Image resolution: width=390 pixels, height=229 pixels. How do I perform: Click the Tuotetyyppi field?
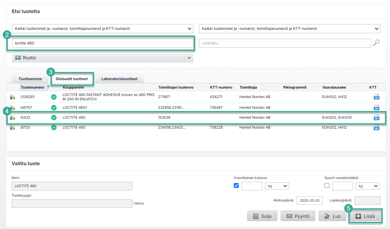pyautogui.click(x=72, y=203)
